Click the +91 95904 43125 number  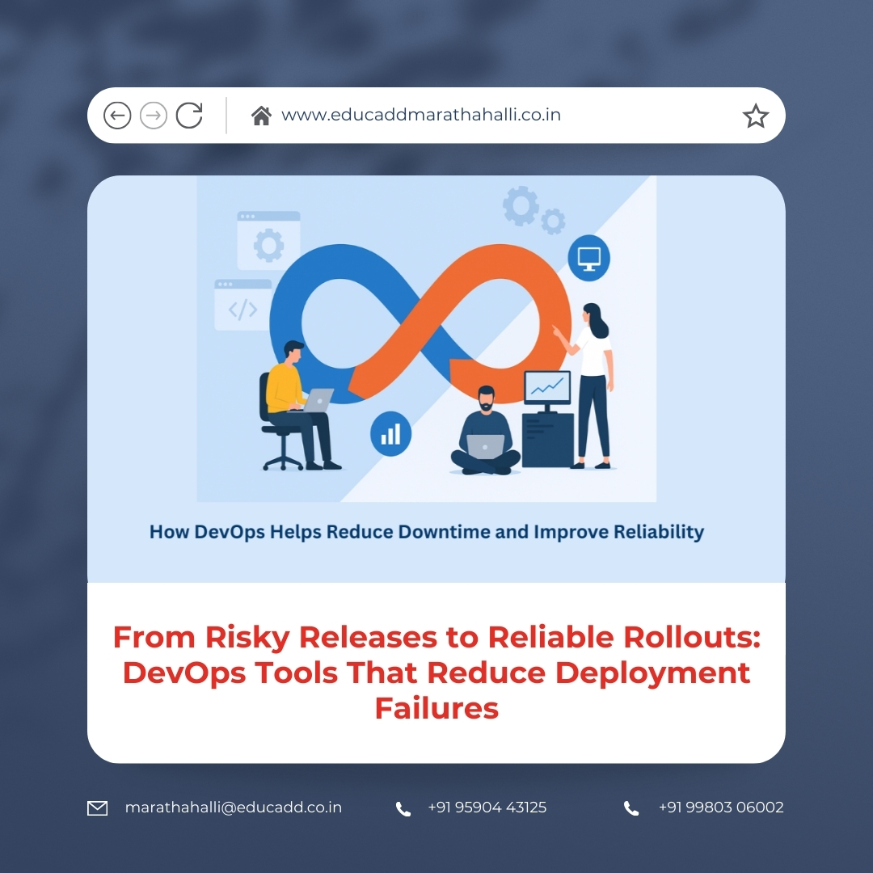click(x=487, y=808)
